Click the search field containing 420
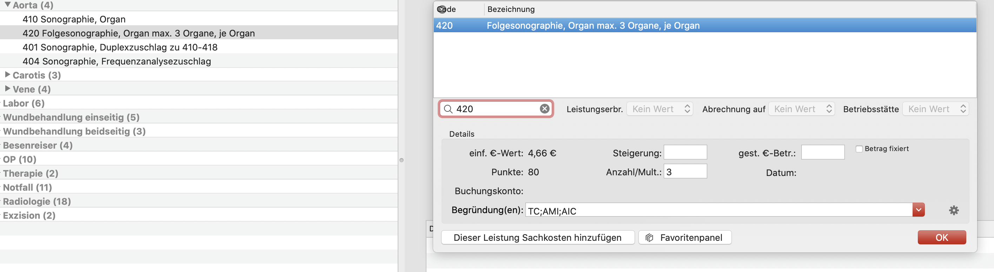Viewport: 994px width, 272px height. (x=497, y=109)
